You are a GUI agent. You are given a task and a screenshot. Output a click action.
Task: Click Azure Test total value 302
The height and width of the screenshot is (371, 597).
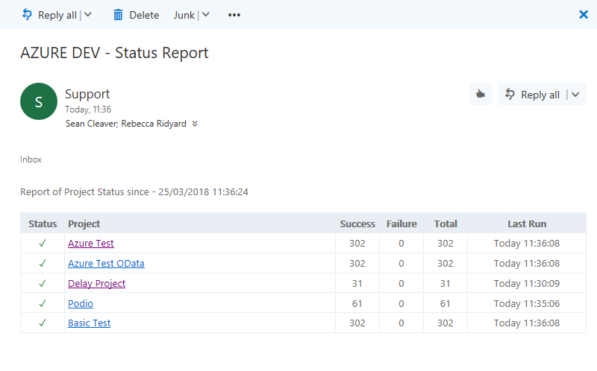point(446,244)
